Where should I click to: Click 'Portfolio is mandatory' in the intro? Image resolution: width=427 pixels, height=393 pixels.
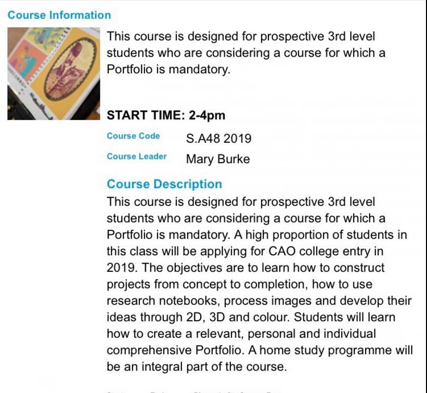169,69
